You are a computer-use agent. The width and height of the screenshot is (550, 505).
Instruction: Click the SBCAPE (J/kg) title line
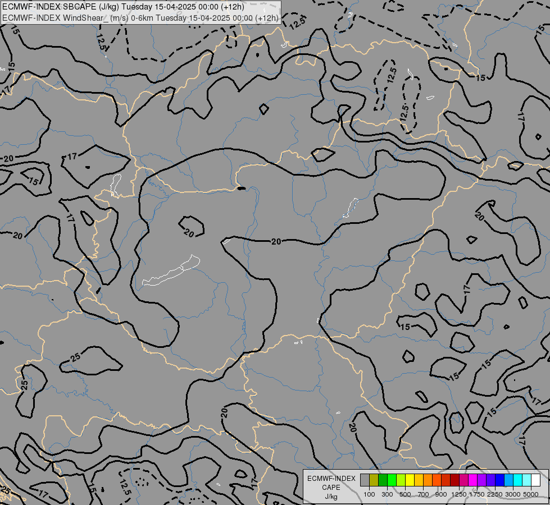pos(123,7)
